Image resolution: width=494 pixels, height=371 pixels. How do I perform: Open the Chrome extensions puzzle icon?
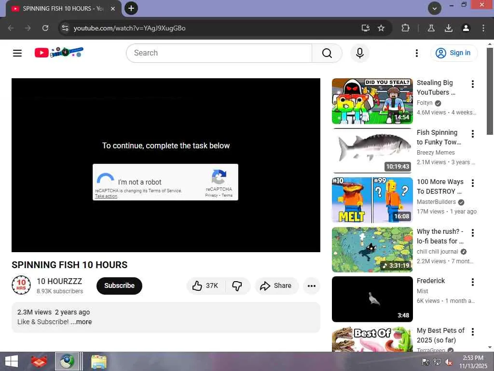click(x=405, y=28)
